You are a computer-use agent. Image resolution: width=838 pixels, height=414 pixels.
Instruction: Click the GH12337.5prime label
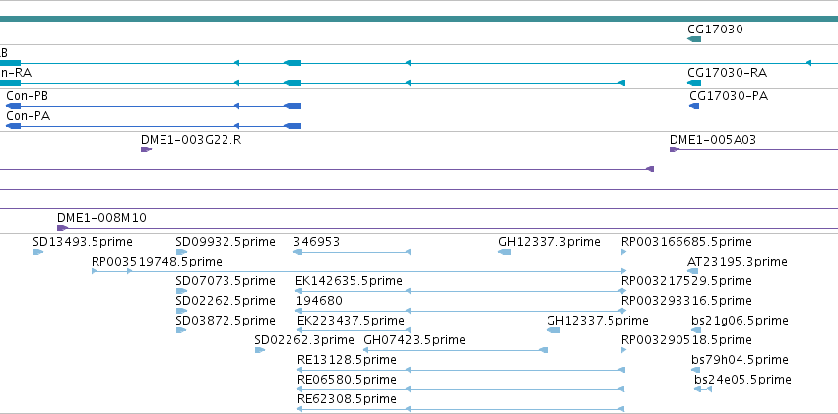pyautogui.click(x=598, y=321)
